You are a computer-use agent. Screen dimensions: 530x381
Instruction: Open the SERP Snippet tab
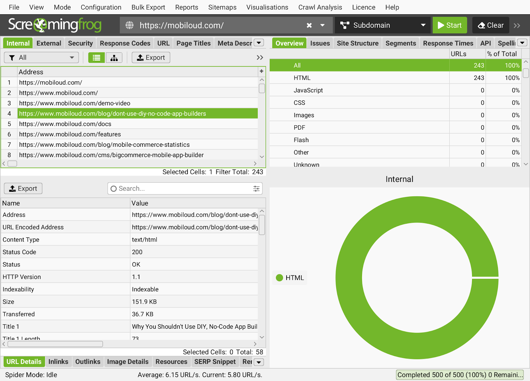(215, 362)
